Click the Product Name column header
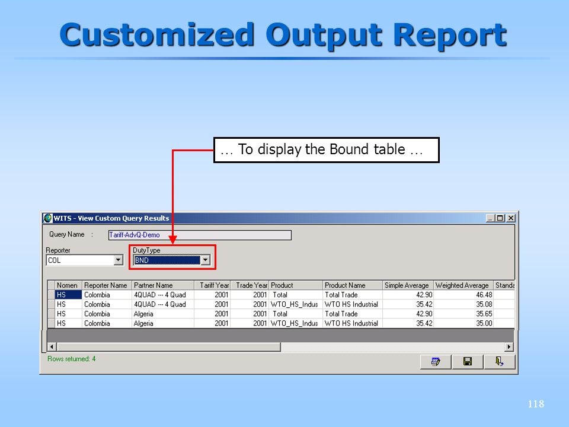The image size is (569, 427). tap(352, 285)
